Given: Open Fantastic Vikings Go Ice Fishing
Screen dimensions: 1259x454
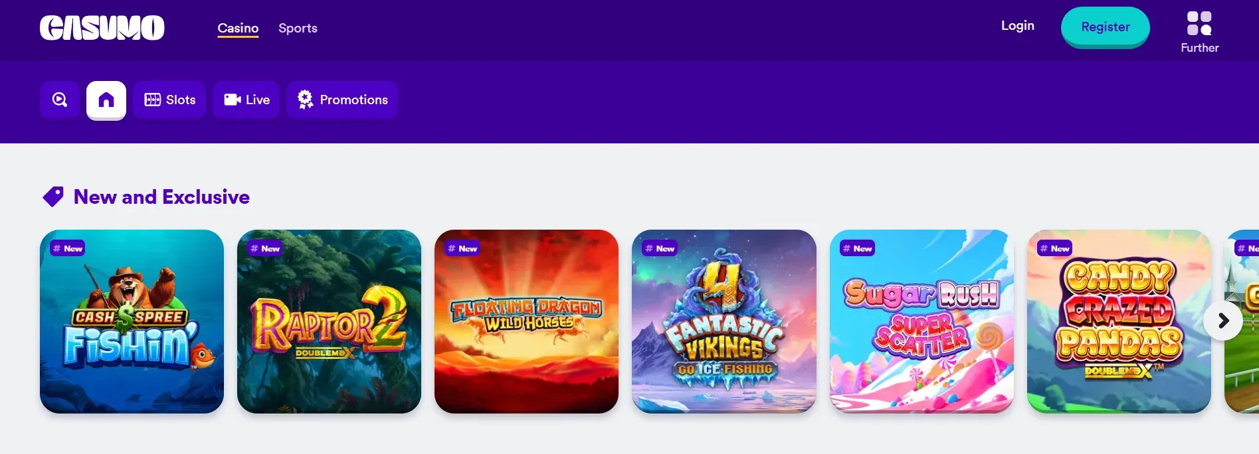Looking at the screenshot, I should coord(724,321).
